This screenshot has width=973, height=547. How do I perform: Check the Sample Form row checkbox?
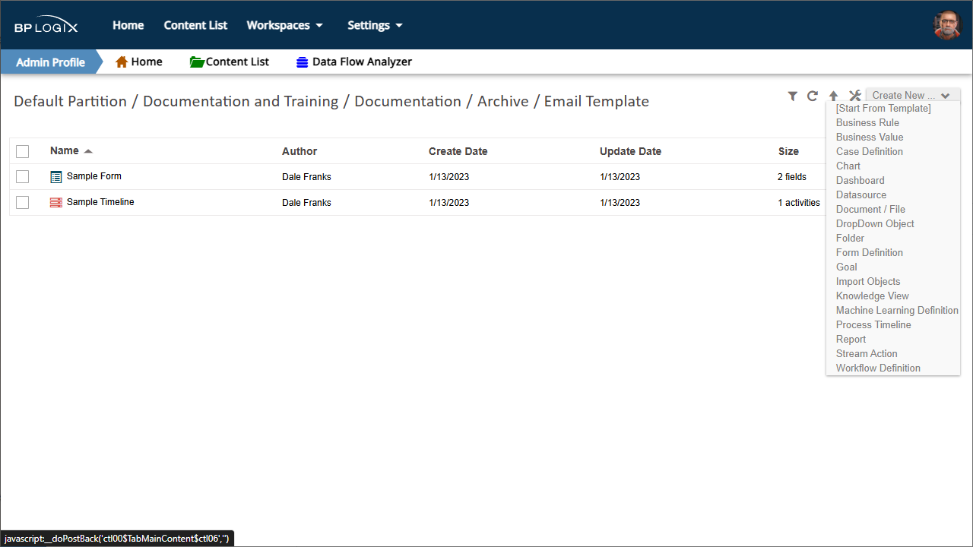[22, 177]
